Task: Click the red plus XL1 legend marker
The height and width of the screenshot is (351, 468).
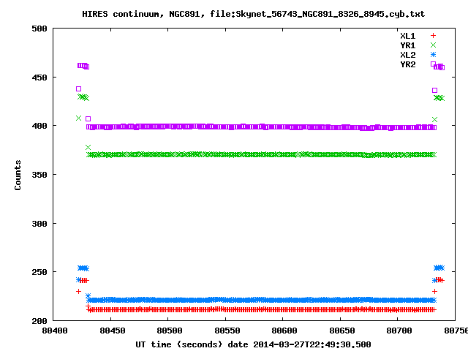Action: point(433,36)
